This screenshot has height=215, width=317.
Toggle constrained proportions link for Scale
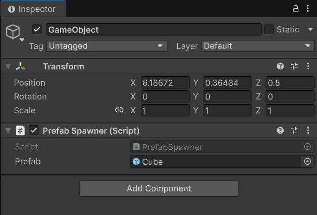pyautogui.click(x=119, y=111)
